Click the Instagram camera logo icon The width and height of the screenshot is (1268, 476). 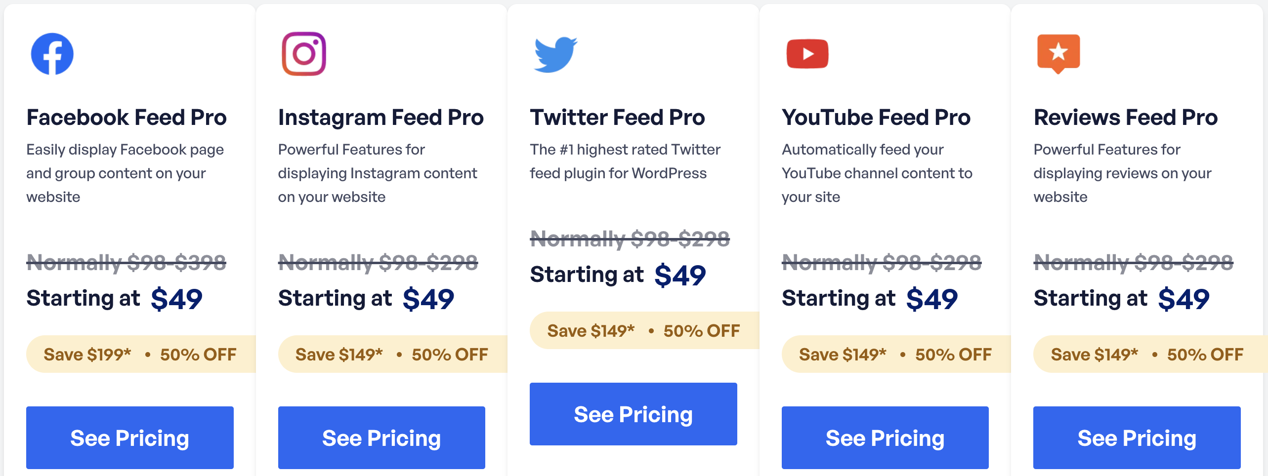304,54
